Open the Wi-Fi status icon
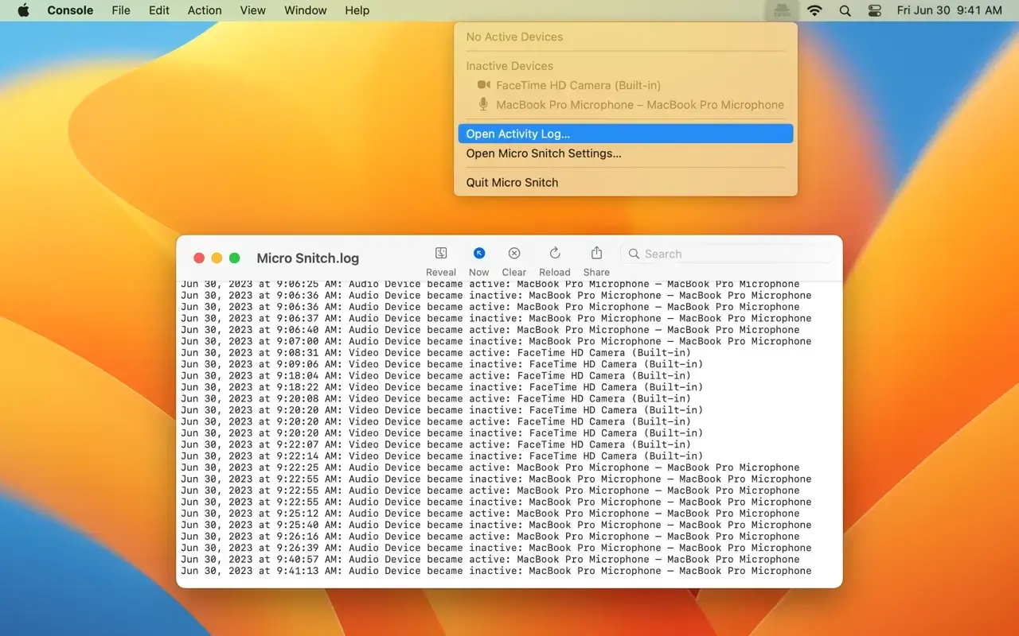 coord(814,10)
